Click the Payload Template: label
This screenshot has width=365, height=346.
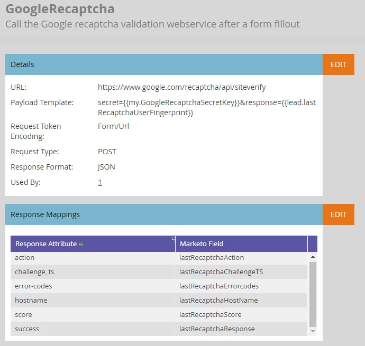[x=42, y=102]
